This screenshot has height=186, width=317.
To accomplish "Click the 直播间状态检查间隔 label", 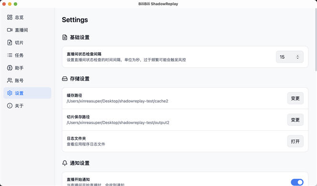I will (x=84, y=54).
